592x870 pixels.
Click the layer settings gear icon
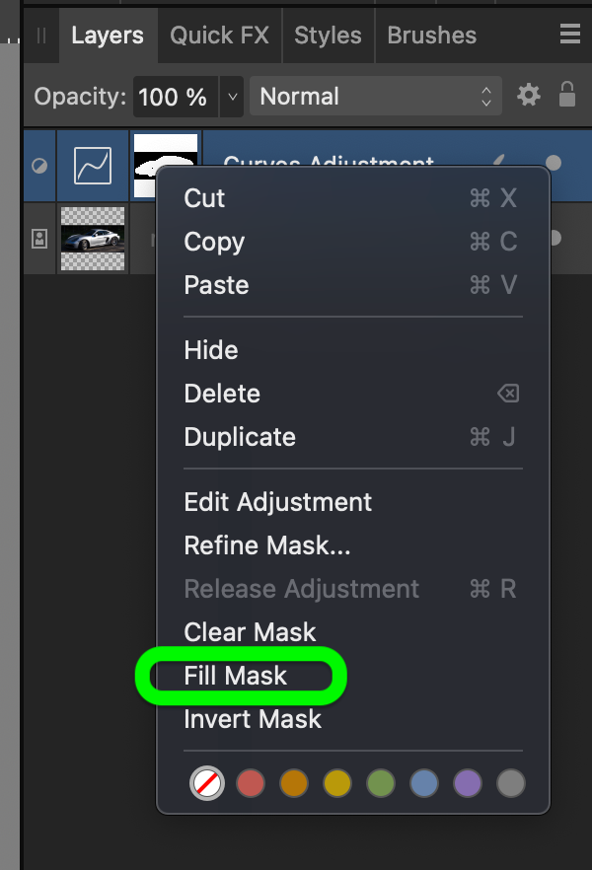click(x=529, y=96)
